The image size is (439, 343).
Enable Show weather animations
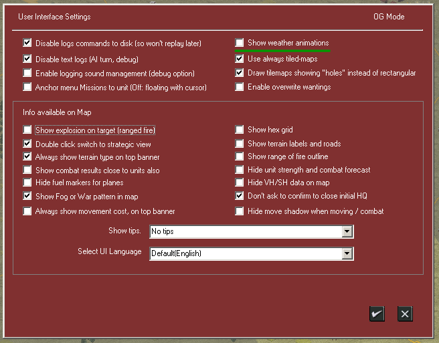pos(240,43)
